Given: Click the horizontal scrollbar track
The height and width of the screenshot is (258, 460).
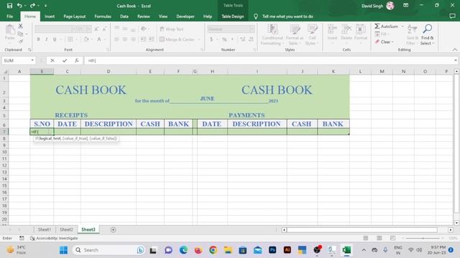Looking at the screenshot, I should pyautogui.click(x=362, y=230).
